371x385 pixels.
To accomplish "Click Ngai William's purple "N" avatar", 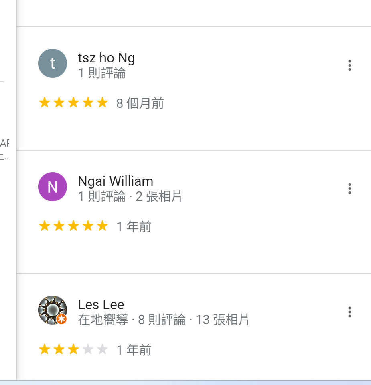I will click(52, 187).
